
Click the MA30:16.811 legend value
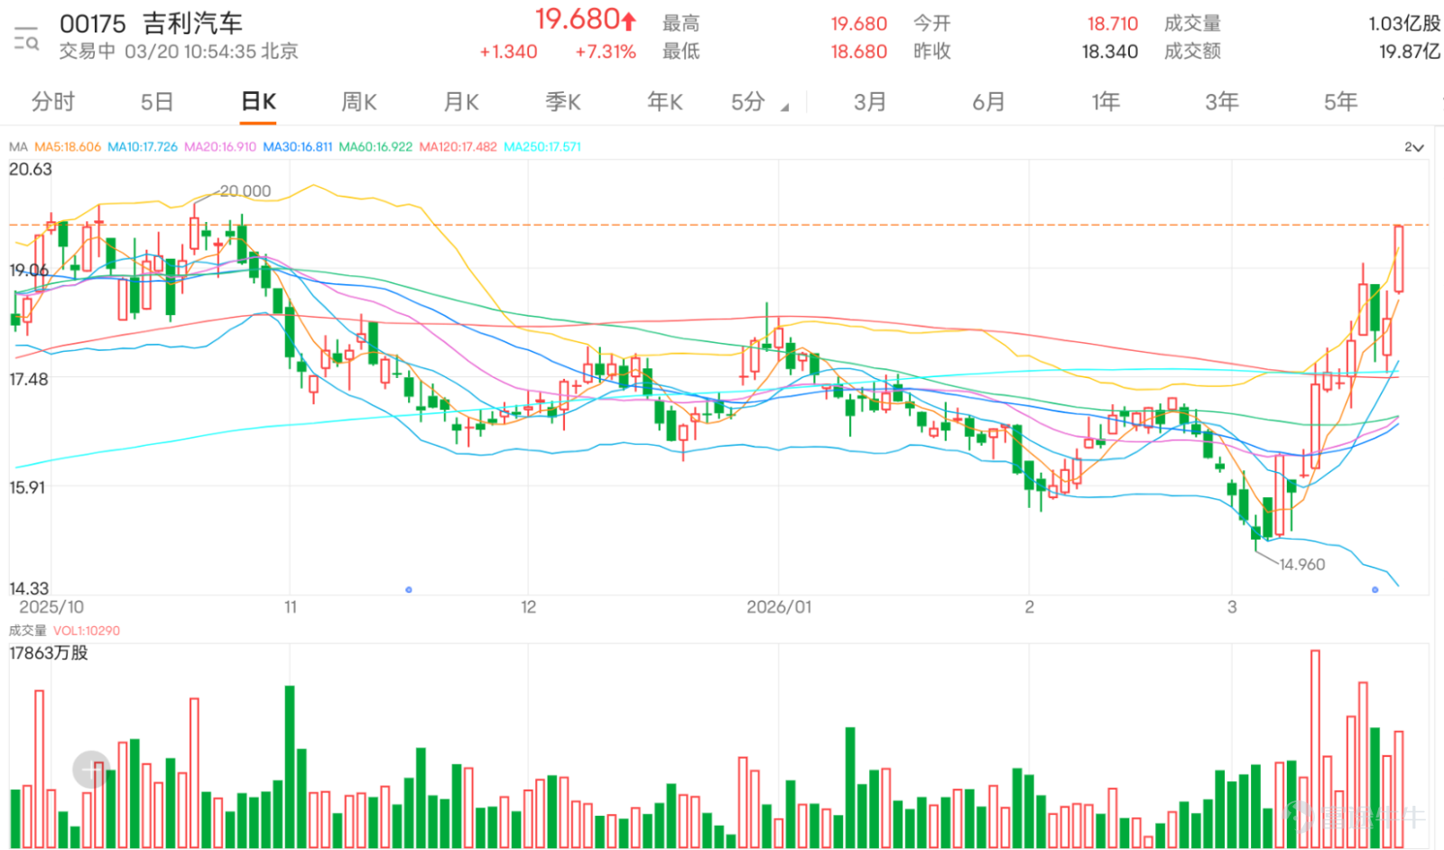(x=298, y=146)
